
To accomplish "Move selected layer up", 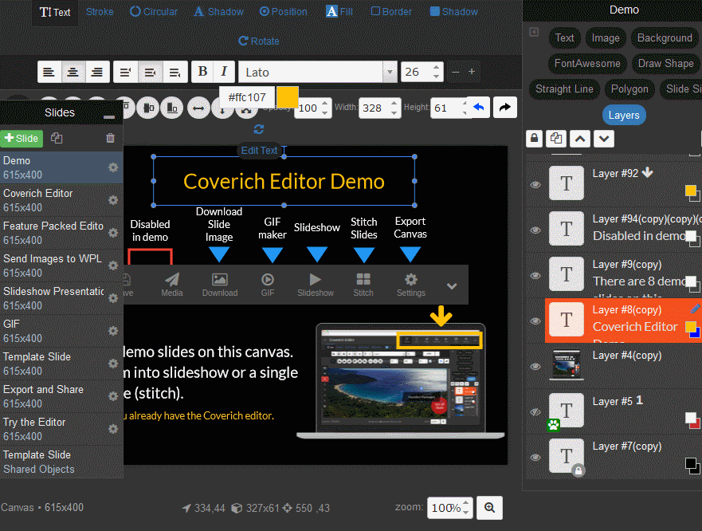I will (x=580, y=139).
